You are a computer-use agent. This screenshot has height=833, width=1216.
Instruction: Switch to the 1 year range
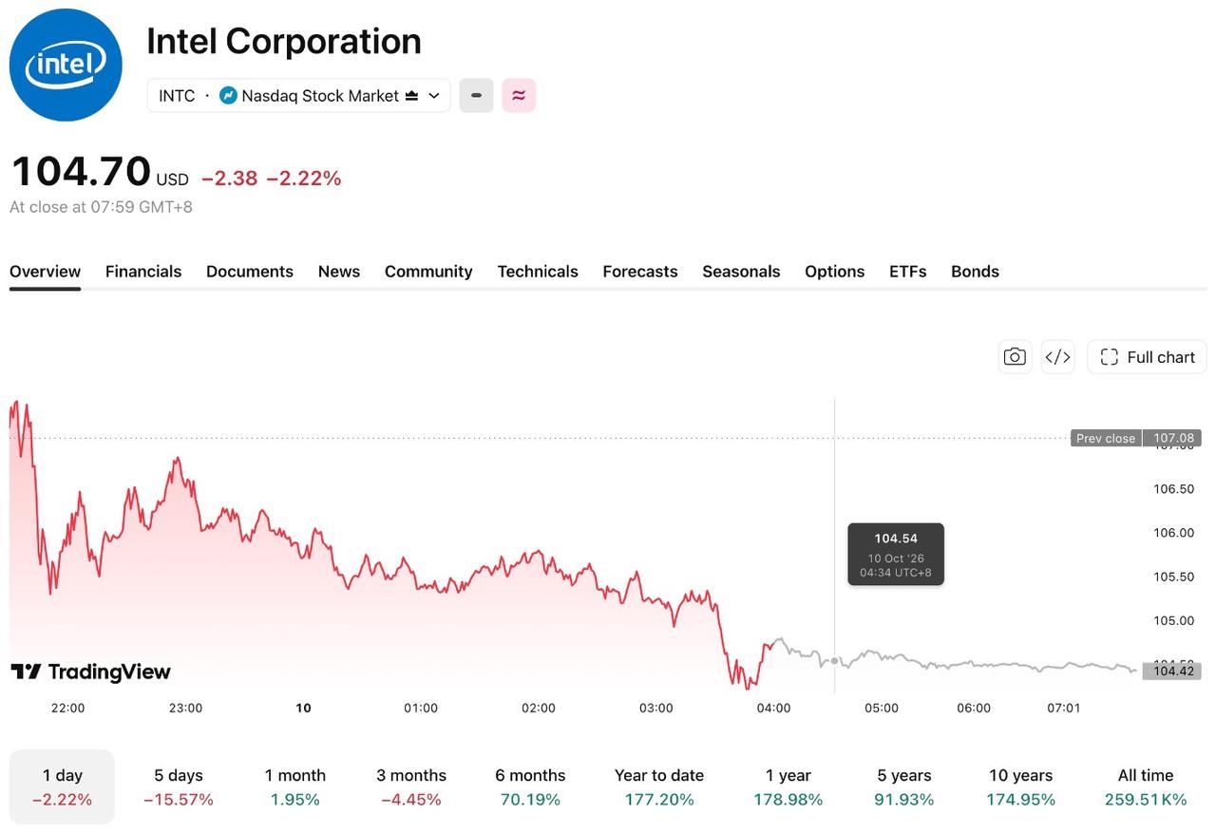788,786
